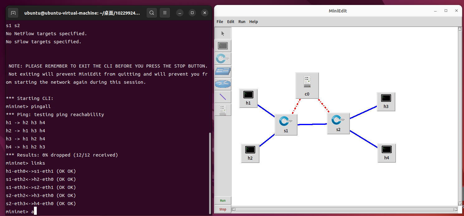The image size is (464, 216).
Task: Click 'h1 -> h2 h3 h4' ping result
Action: click(x=26, y=123)
